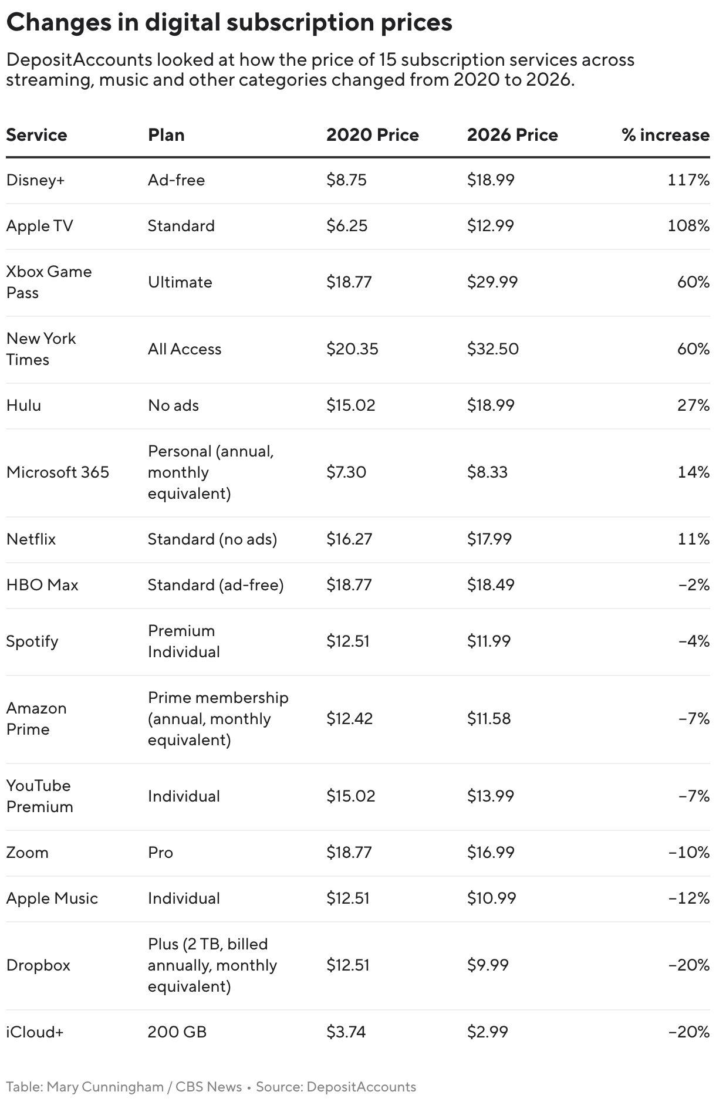Click the Plan column header

pos(166,135)
